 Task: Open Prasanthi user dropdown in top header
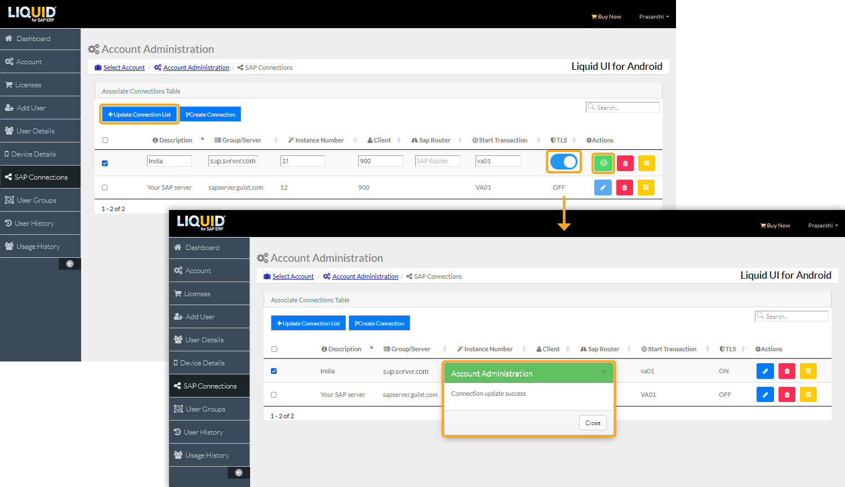(x=653, y=17)
